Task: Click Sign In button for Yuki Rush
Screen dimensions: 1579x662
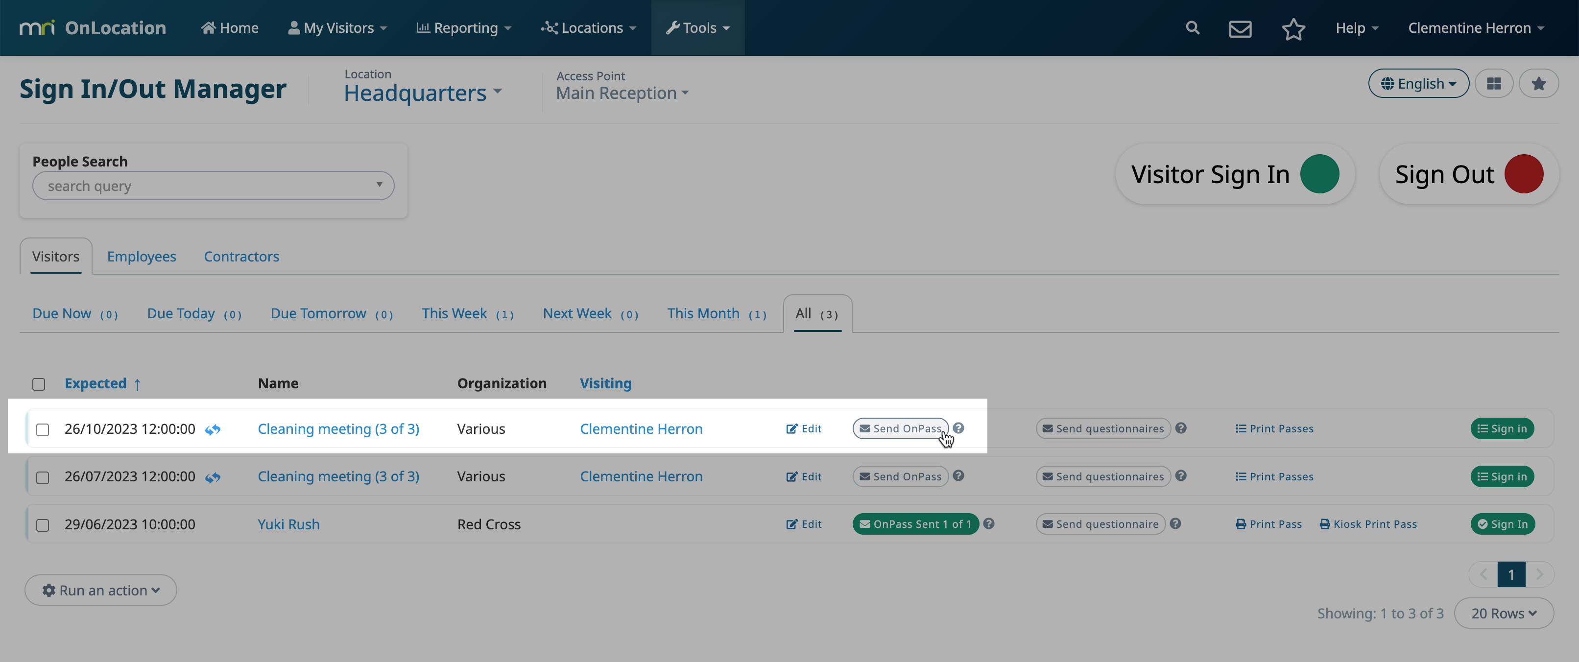Action: click(x=1503, y=524)
